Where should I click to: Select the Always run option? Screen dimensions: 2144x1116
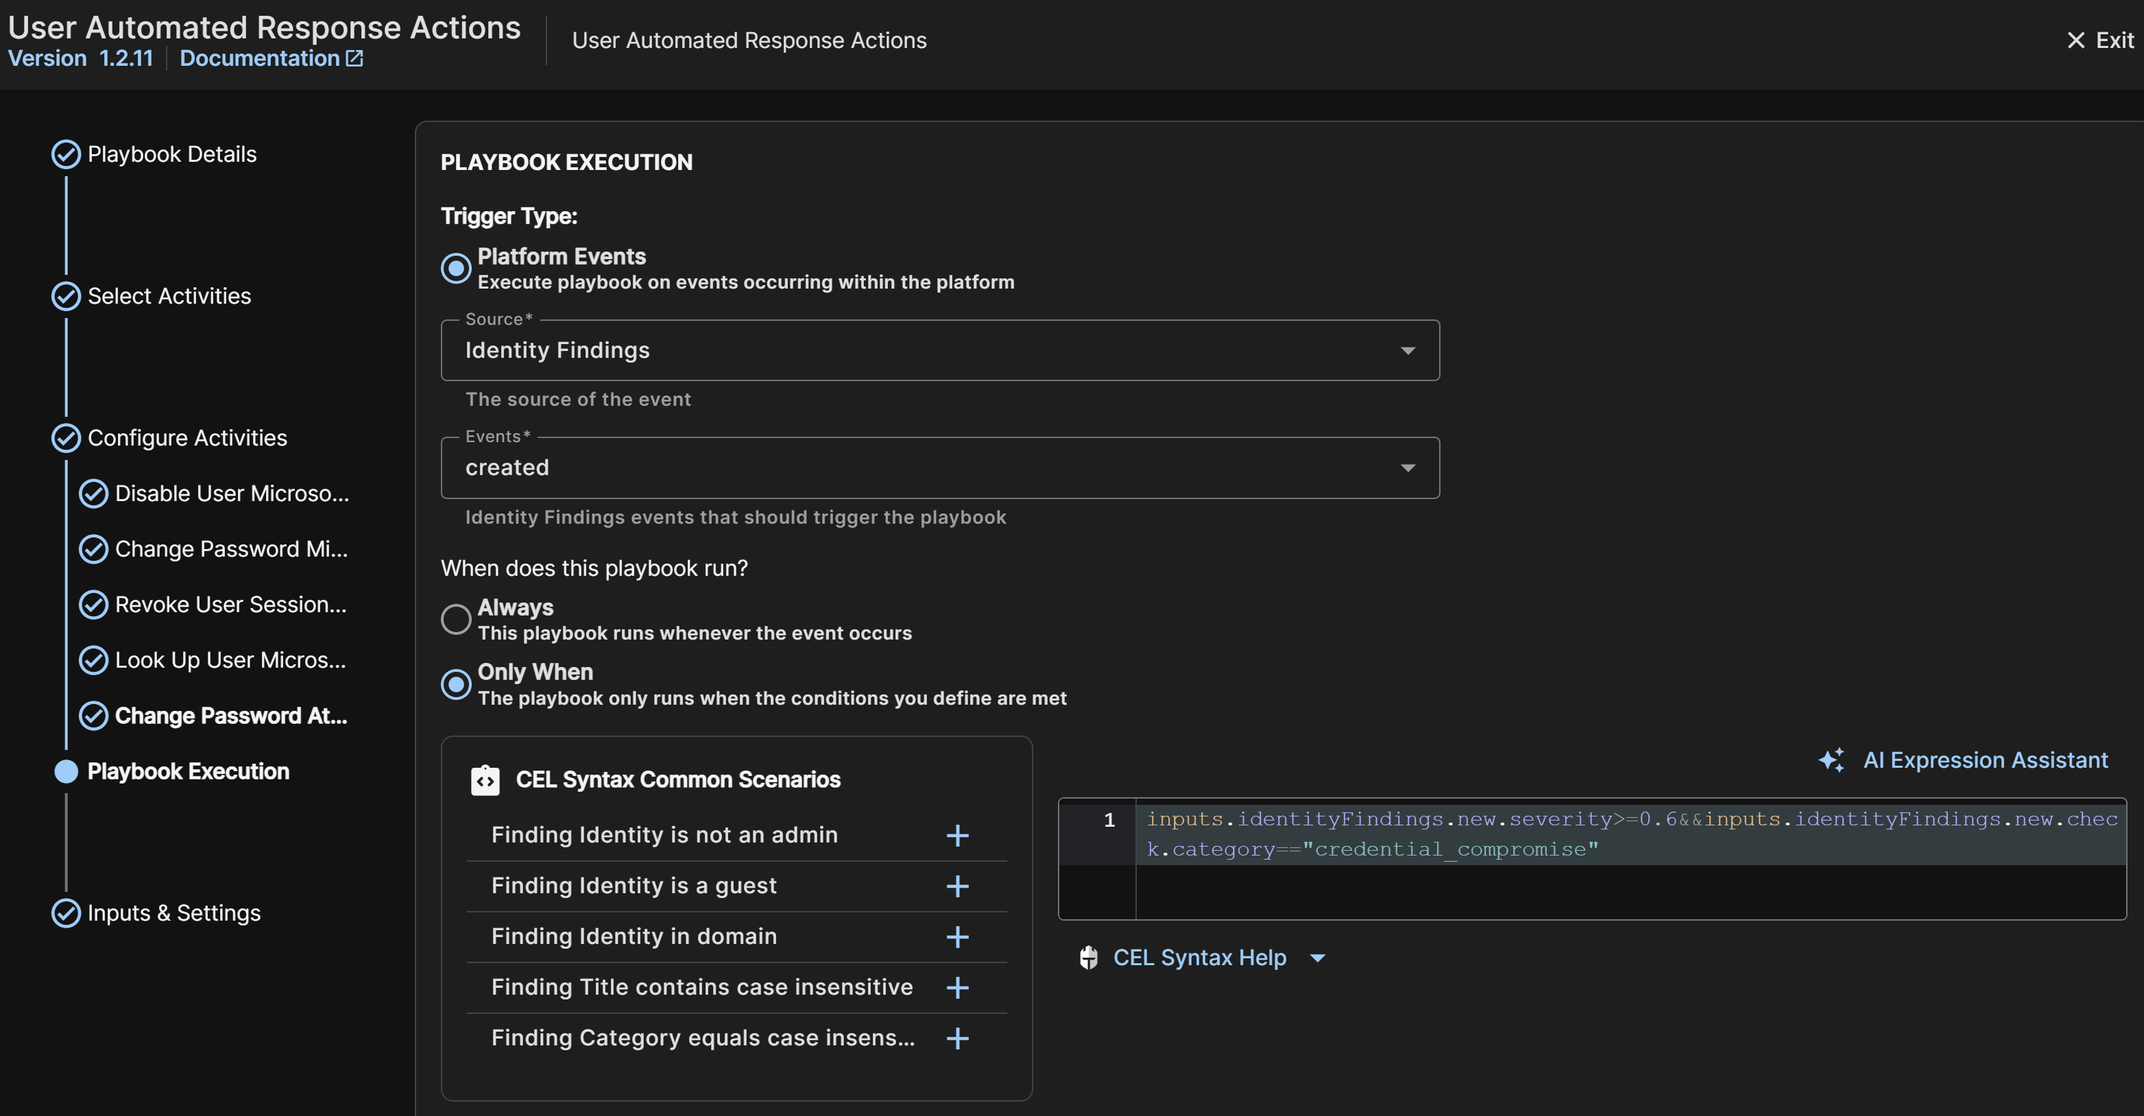456,620
